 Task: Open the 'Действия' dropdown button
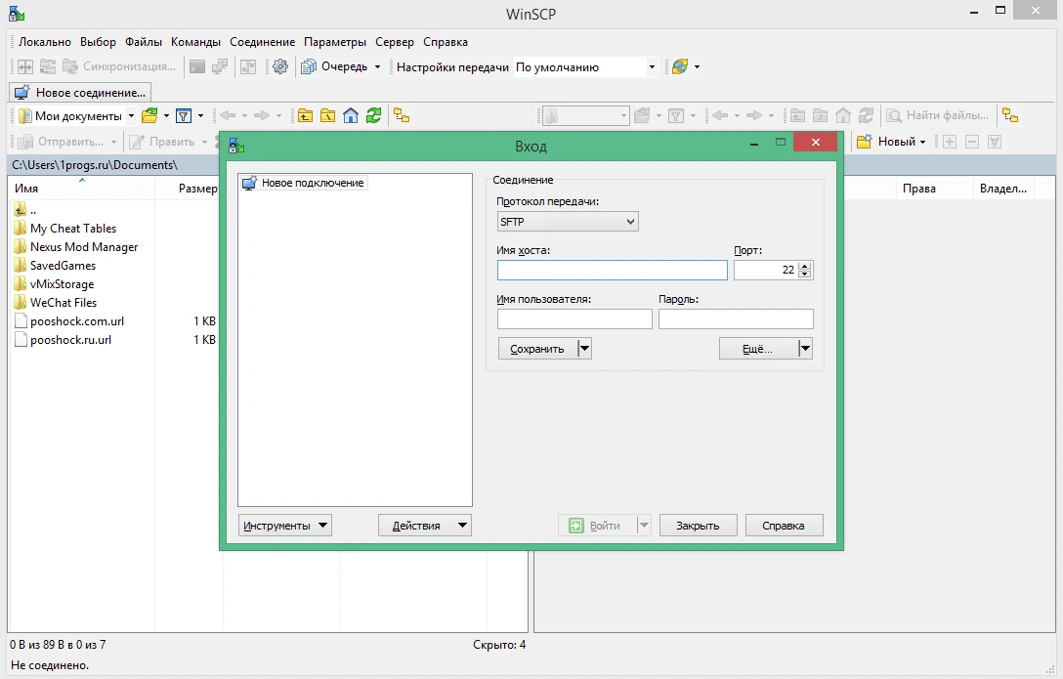point(424,526)
